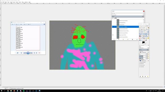Click the Size field in Tool Options
Screen dimensions: 165x92
click(x=143, y=54)
